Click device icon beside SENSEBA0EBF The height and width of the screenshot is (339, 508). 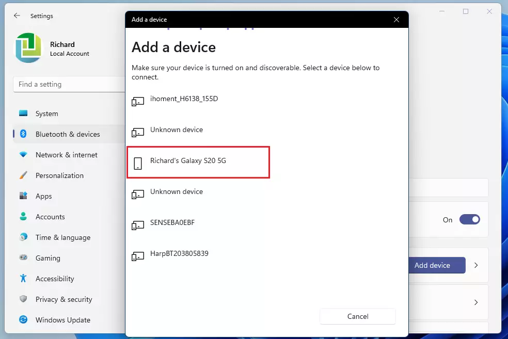[x=138, y=225]
